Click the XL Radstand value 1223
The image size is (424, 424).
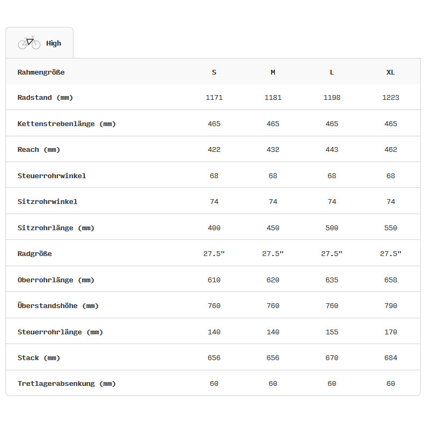point(391,98)
